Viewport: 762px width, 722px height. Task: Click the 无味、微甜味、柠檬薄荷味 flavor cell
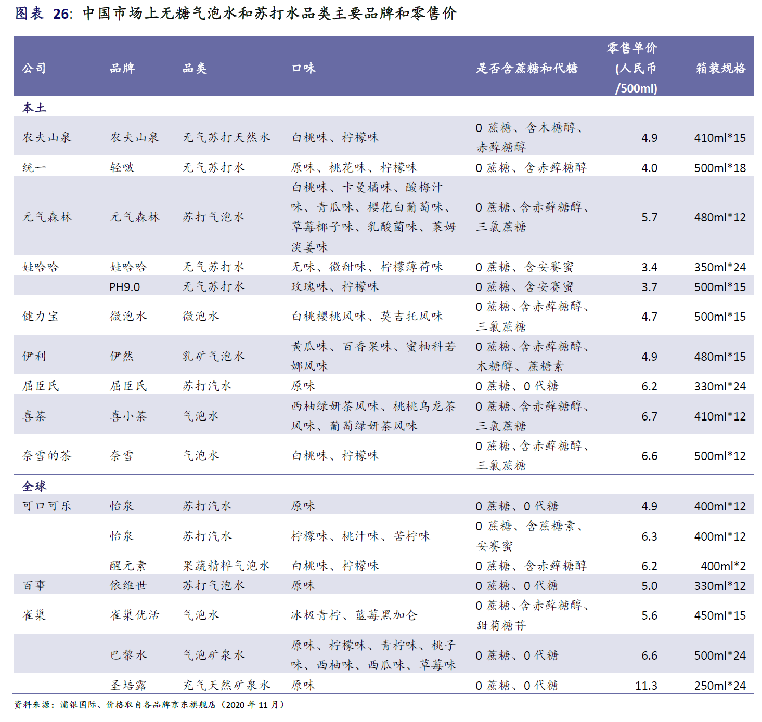tap(367, 267)
